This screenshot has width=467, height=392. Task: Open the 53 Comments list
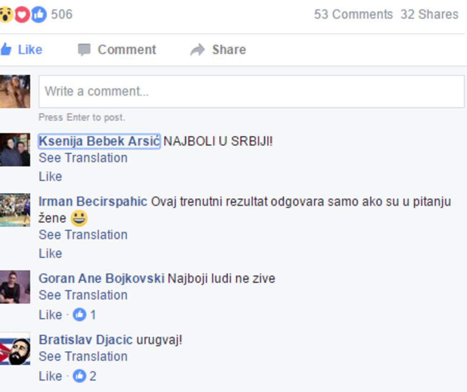(x=354, y=14)
